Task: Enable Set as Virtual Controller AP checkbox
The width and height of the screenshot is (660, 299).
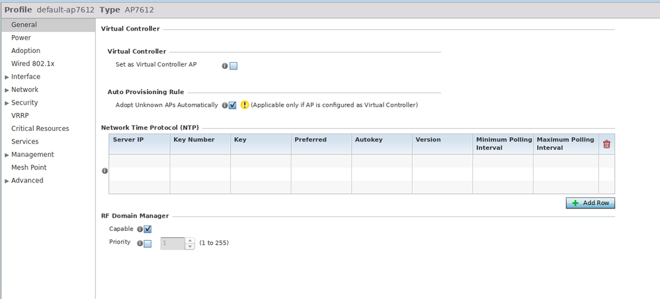Action: point(233,65)
